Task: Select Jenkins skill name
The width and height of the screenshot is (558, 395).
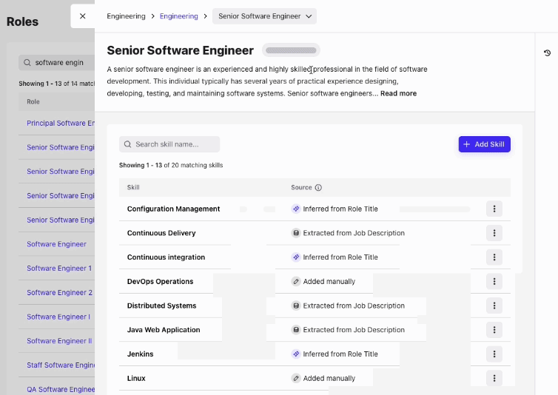Action: click(x=140, y=354)
